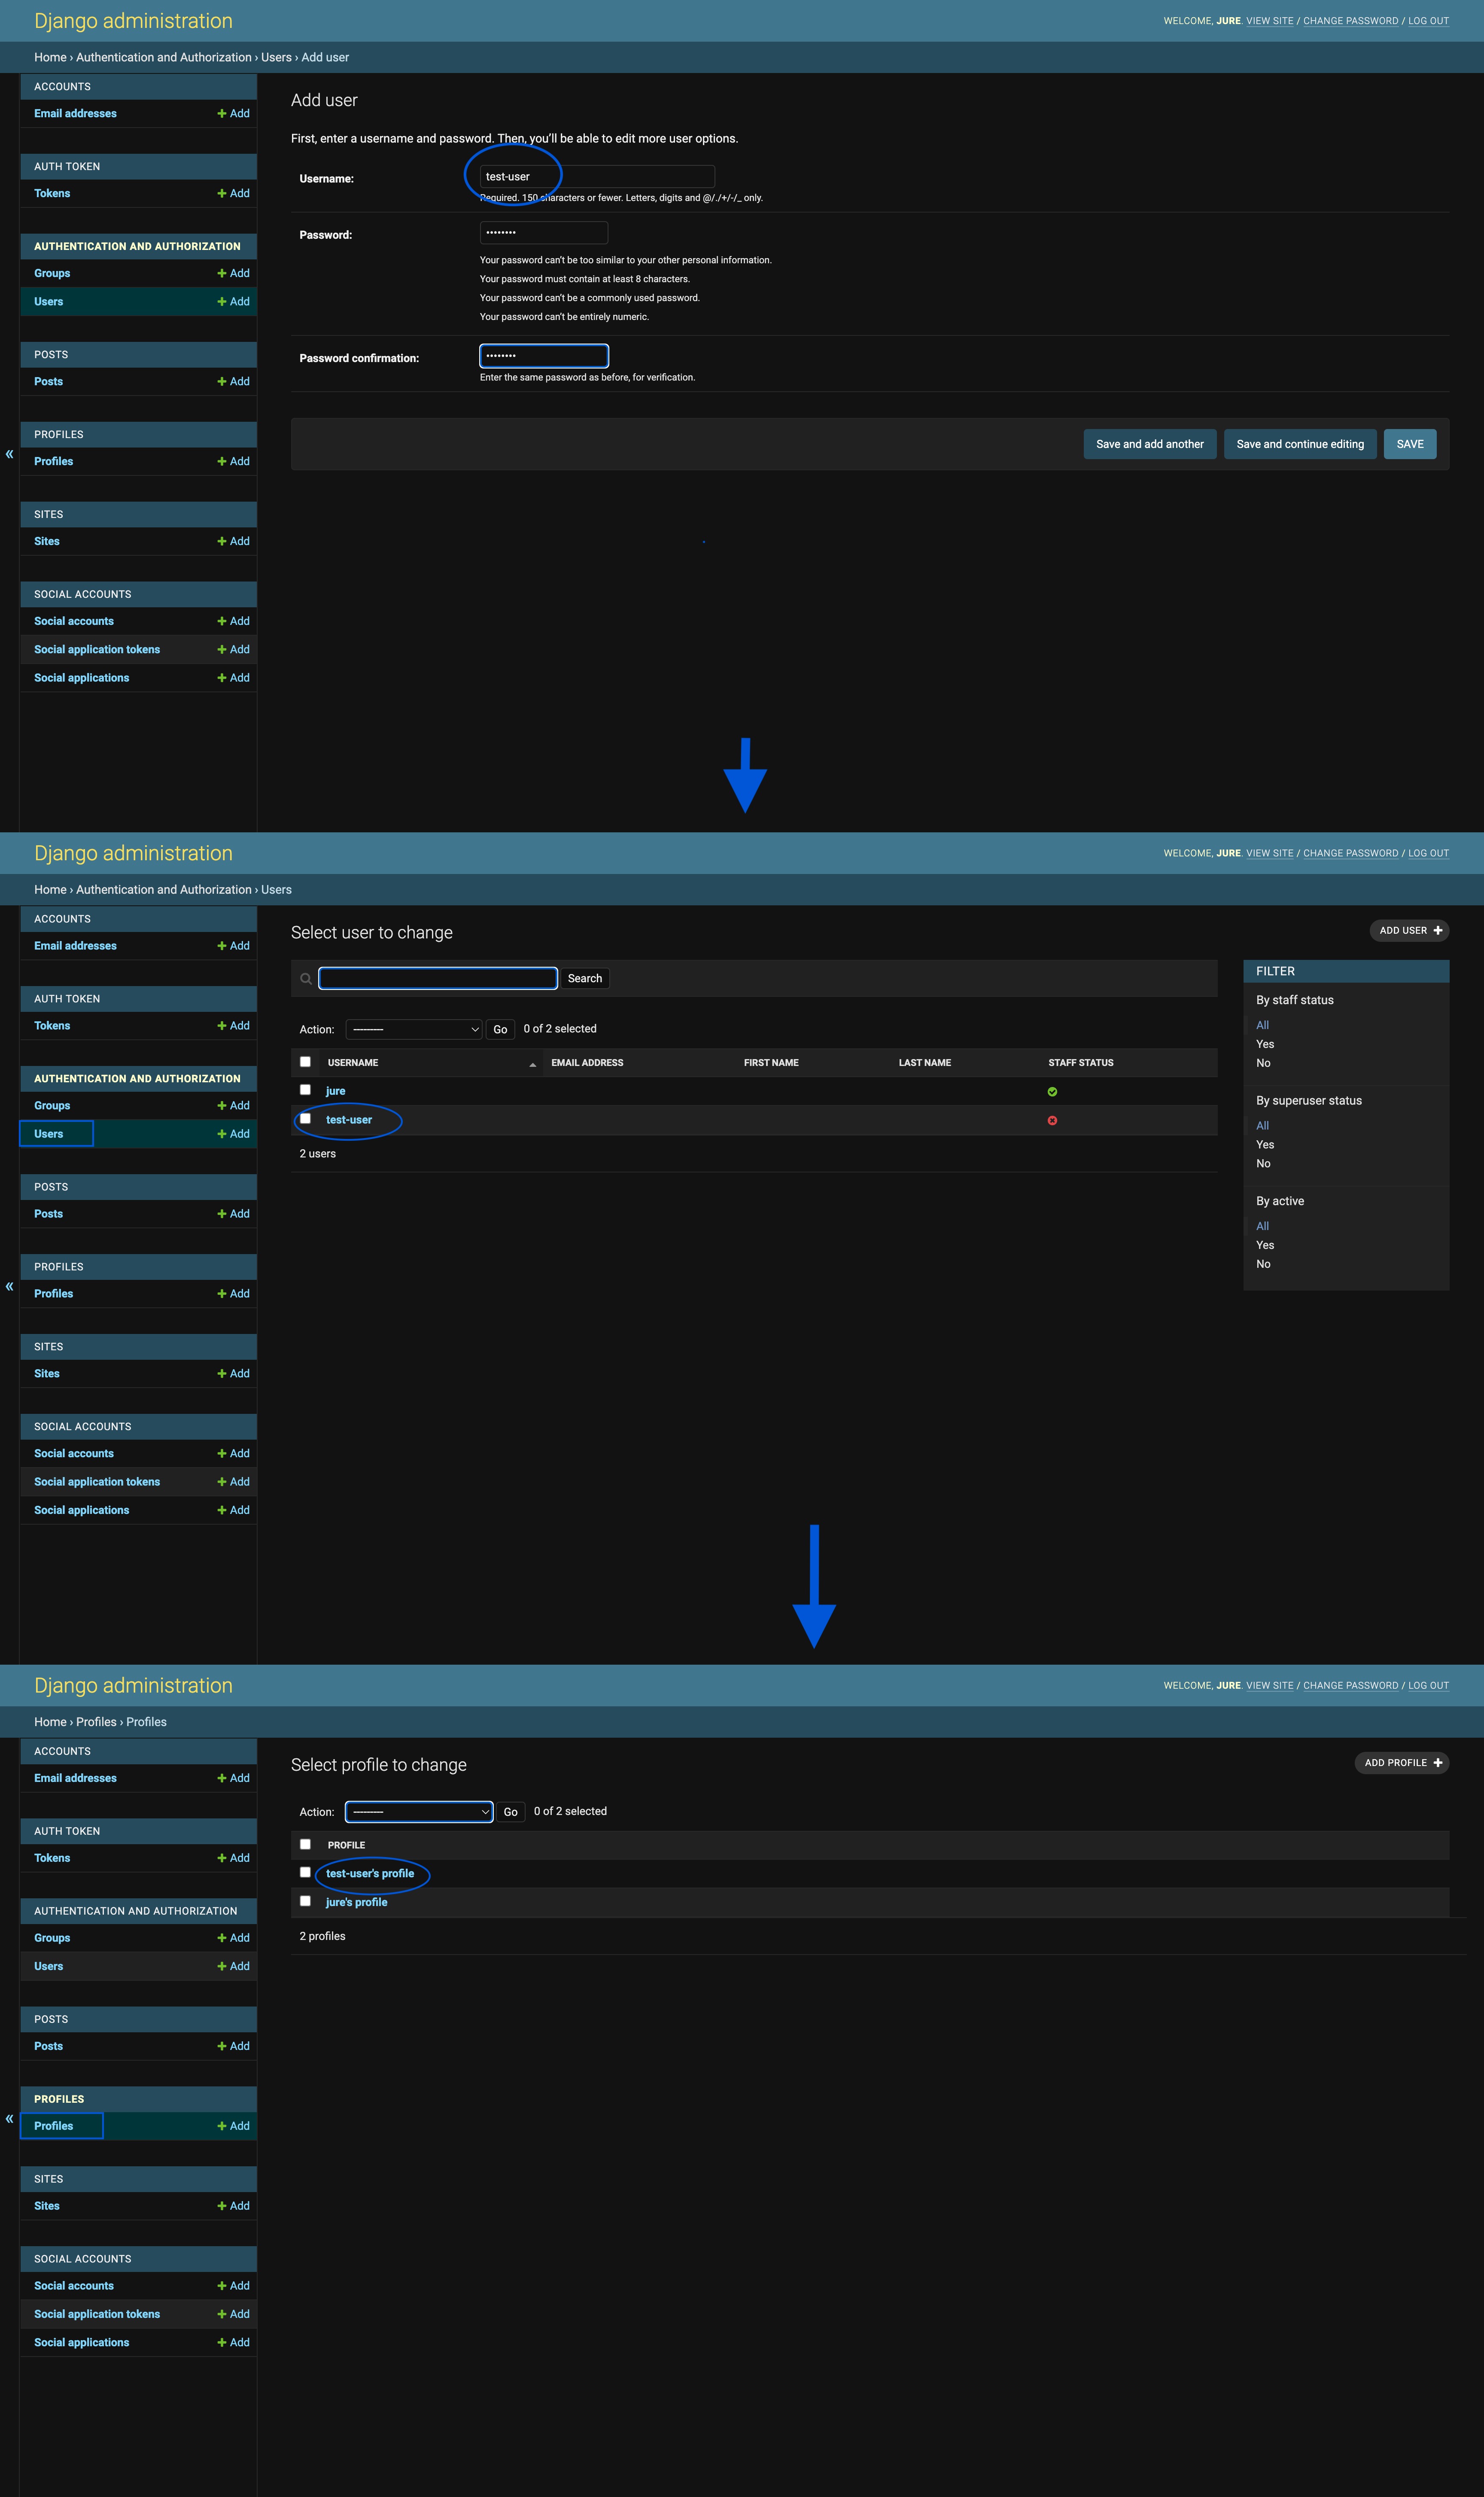Collapse the sidebar on the Add user page

[9, 454]
